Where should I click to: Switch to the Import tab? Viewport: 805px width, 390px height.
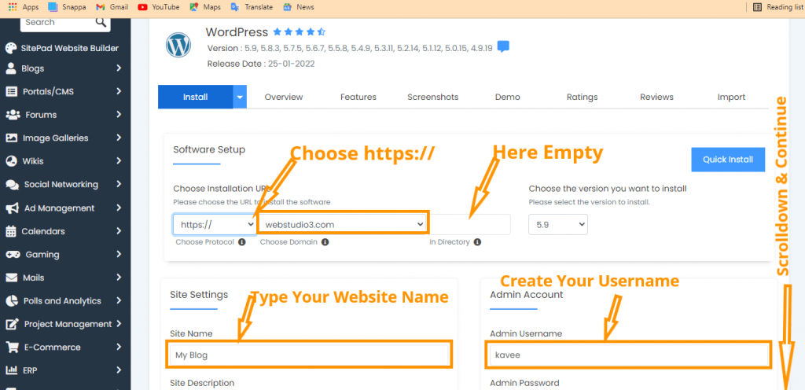(732, 97)
